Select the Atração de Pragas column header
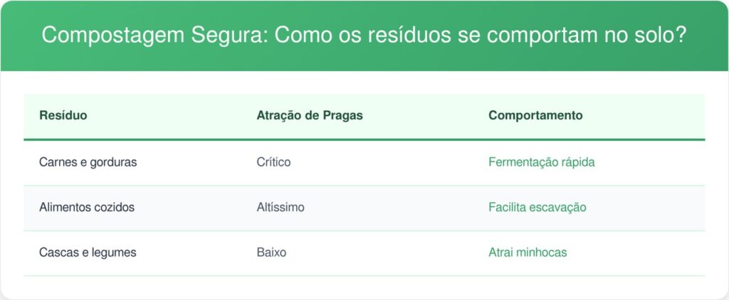Image resolution: width=729 pixels, height=300 pixels. (310, 116)
